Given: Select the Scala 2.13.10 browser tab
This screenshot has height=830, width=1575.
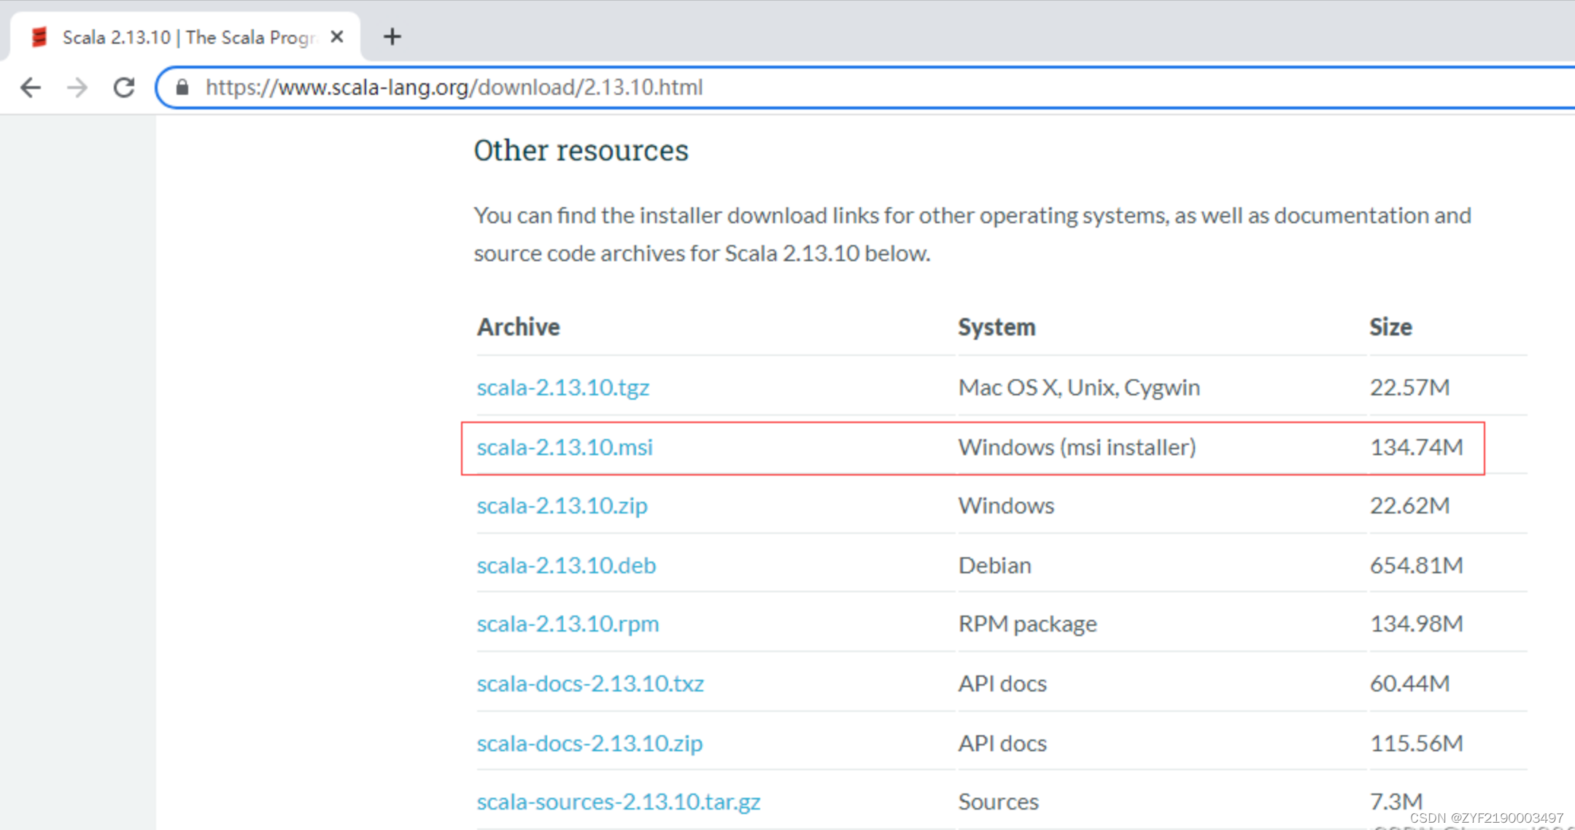Looking at the screenshot, I should [185, 36].
